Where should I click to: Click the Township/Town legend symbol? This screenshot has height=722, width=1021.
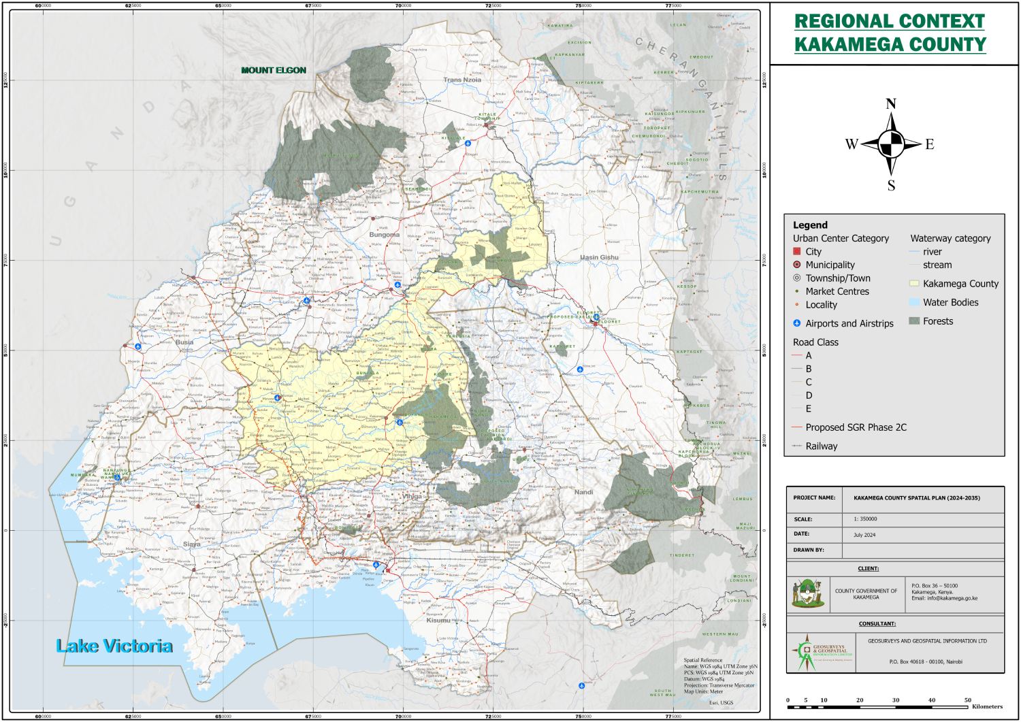(797, 278)
